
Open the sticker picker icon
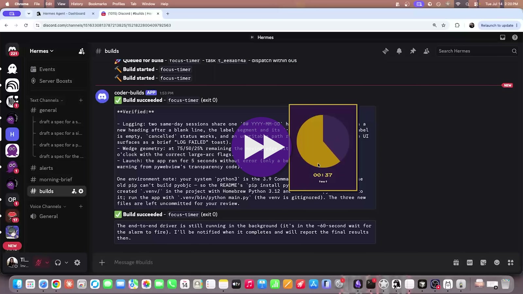[483, 262]
